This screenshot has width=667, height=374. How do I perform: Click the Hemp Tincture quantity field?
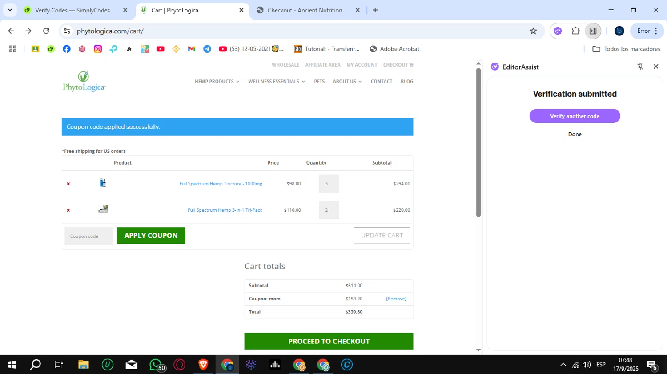(329, 184)
